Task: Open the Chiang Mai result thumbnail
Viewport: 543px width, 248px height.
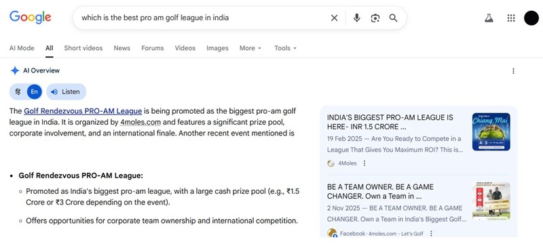Action: tap(491, 131)
